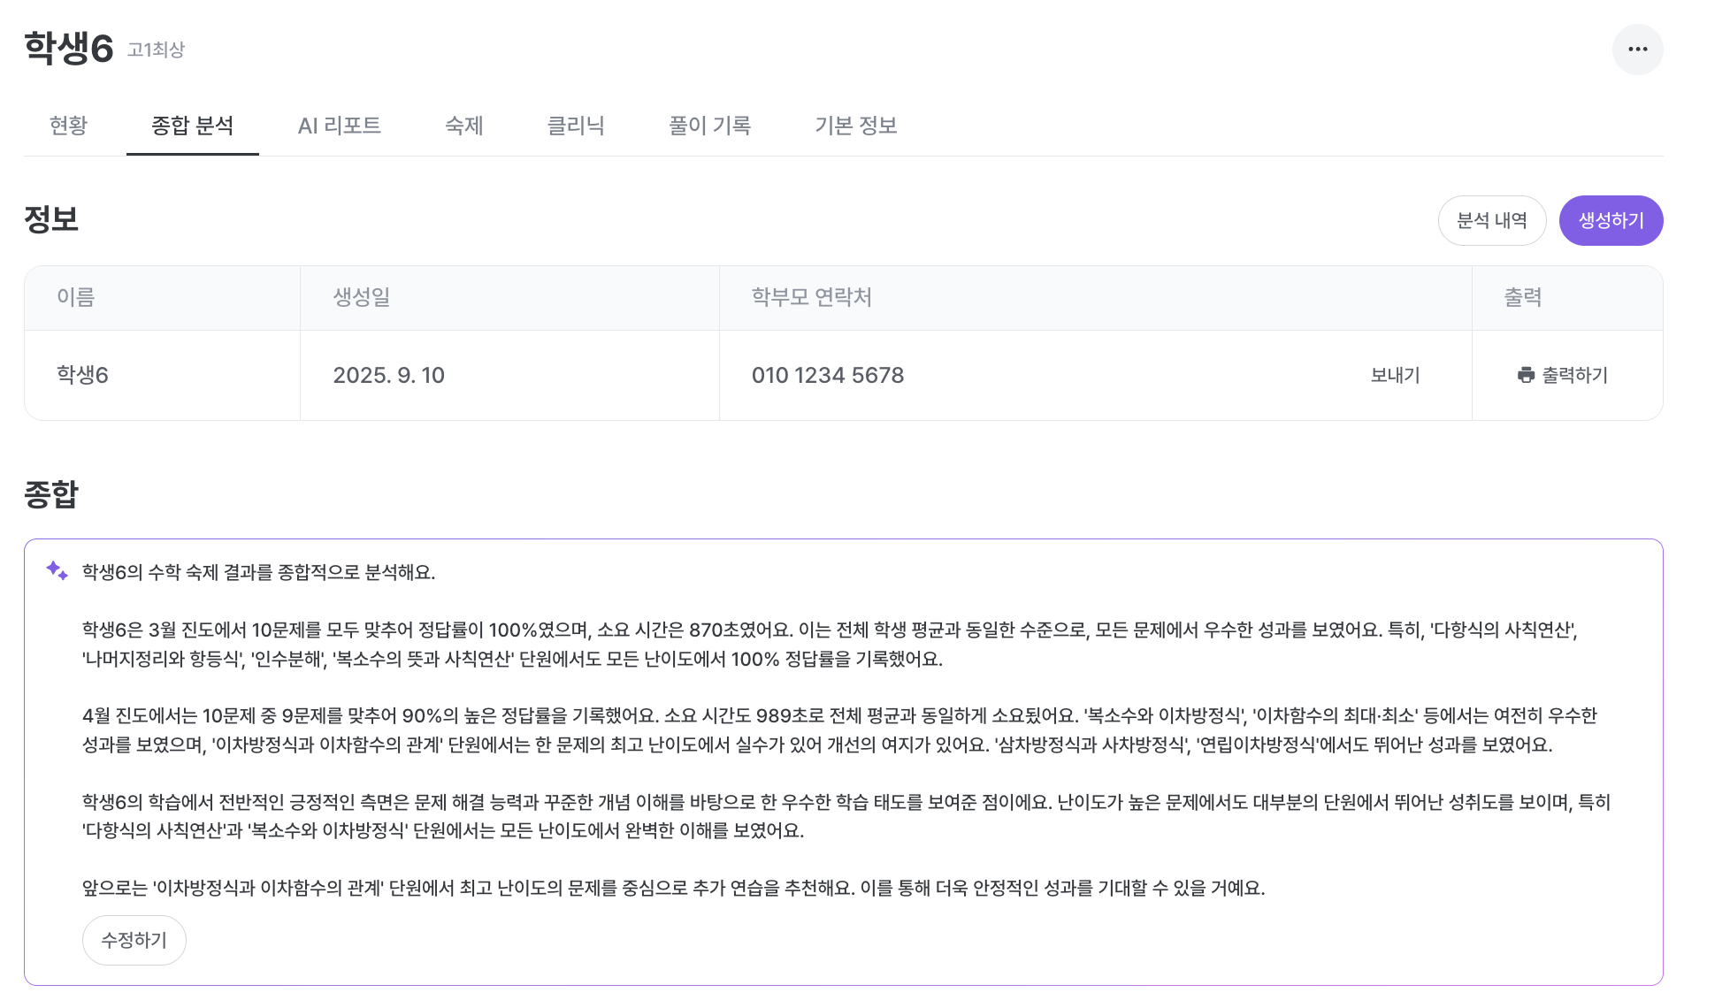Image resolution: width=1730 pixels, height=1008 pixels.
Task: Click the creation date 2025. 9. 10
Action: click(388, 375)
